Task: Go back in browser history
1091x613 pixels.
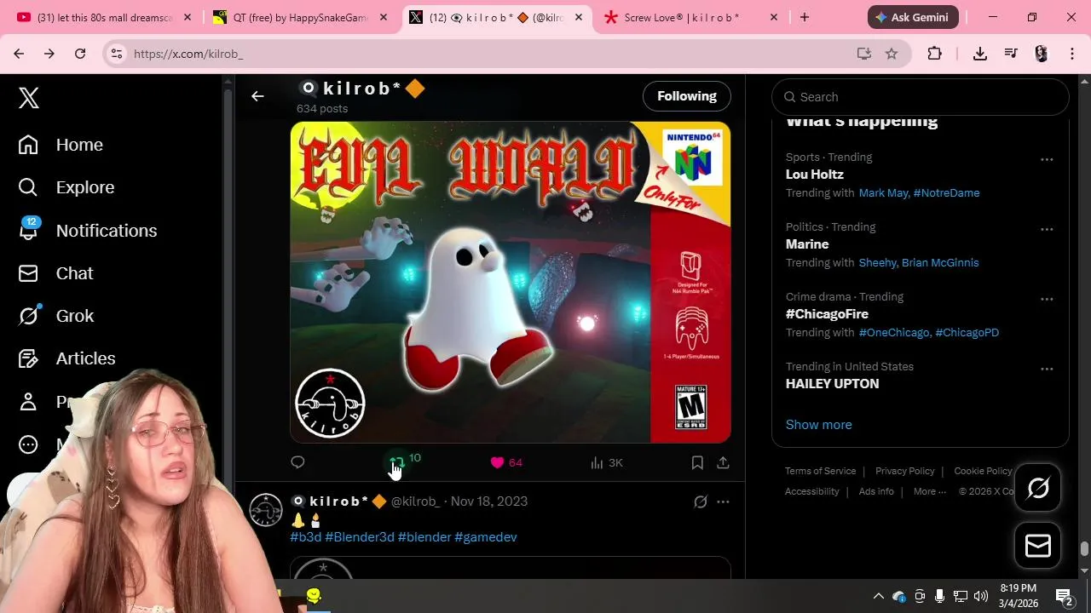Action: click(x=19, y=54)
